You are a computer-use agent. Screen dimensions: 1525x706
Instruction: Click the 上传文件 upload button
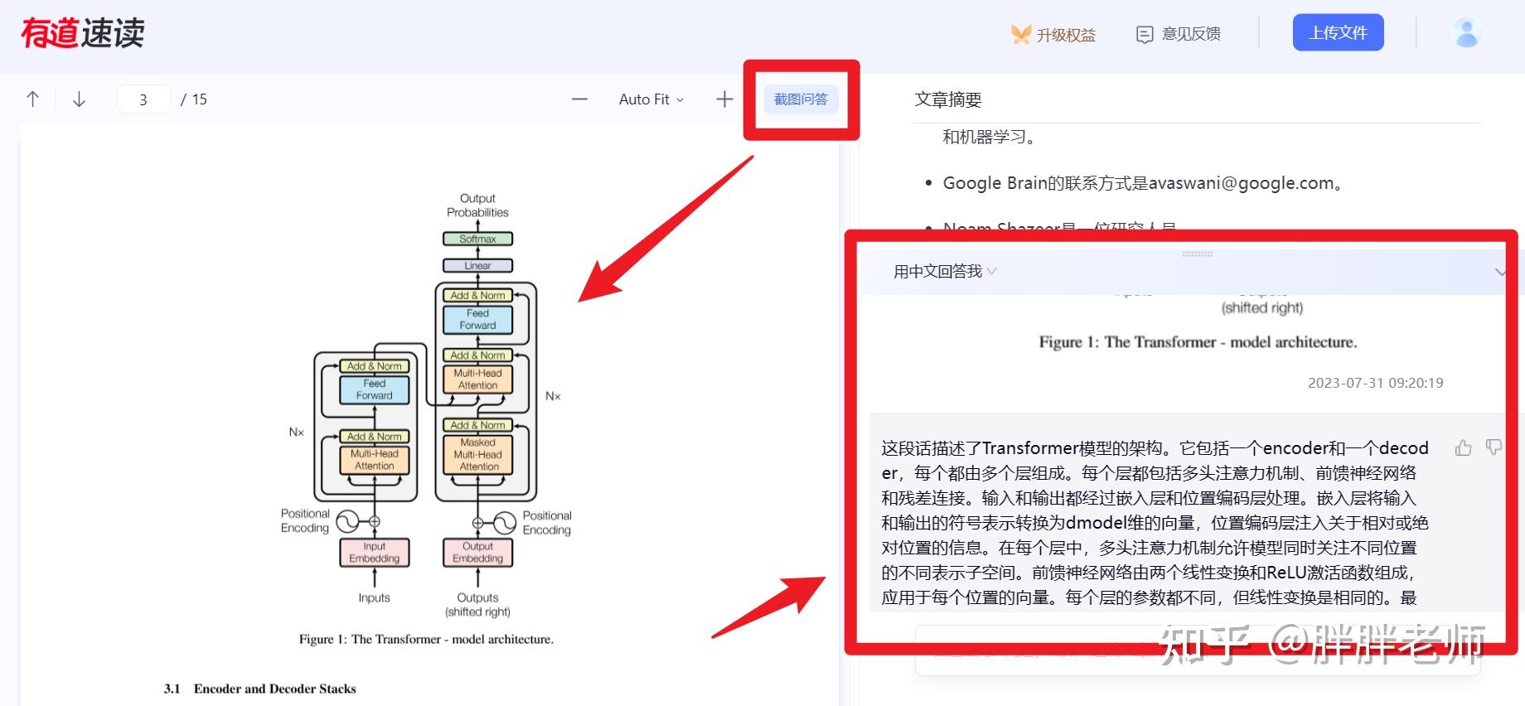pos(1338,32)
